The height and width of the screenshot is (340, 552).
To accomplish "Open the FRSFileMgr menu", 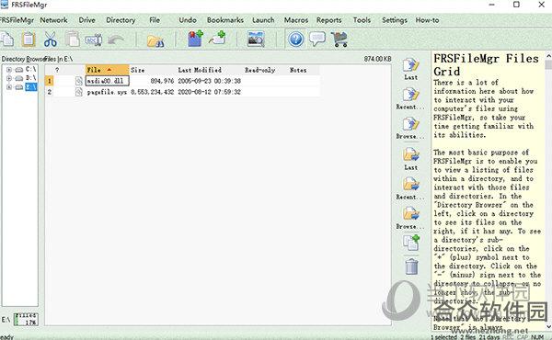I will point(17,20).
